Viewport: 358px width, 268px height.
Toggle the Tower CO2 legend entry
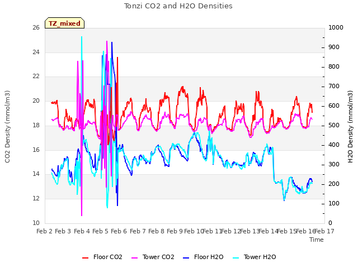[153, 257]
